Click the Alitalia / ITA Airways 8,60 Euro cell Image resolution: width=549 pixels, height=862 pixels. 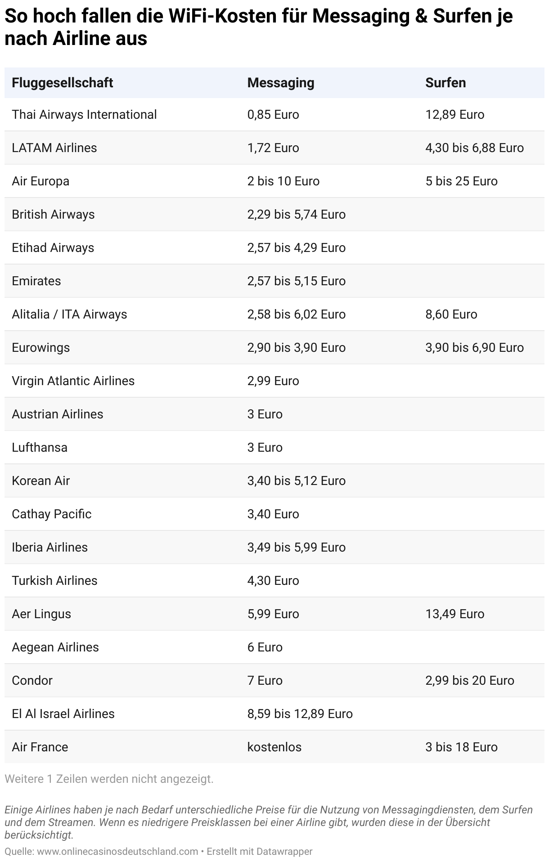[x=451, y=314]
